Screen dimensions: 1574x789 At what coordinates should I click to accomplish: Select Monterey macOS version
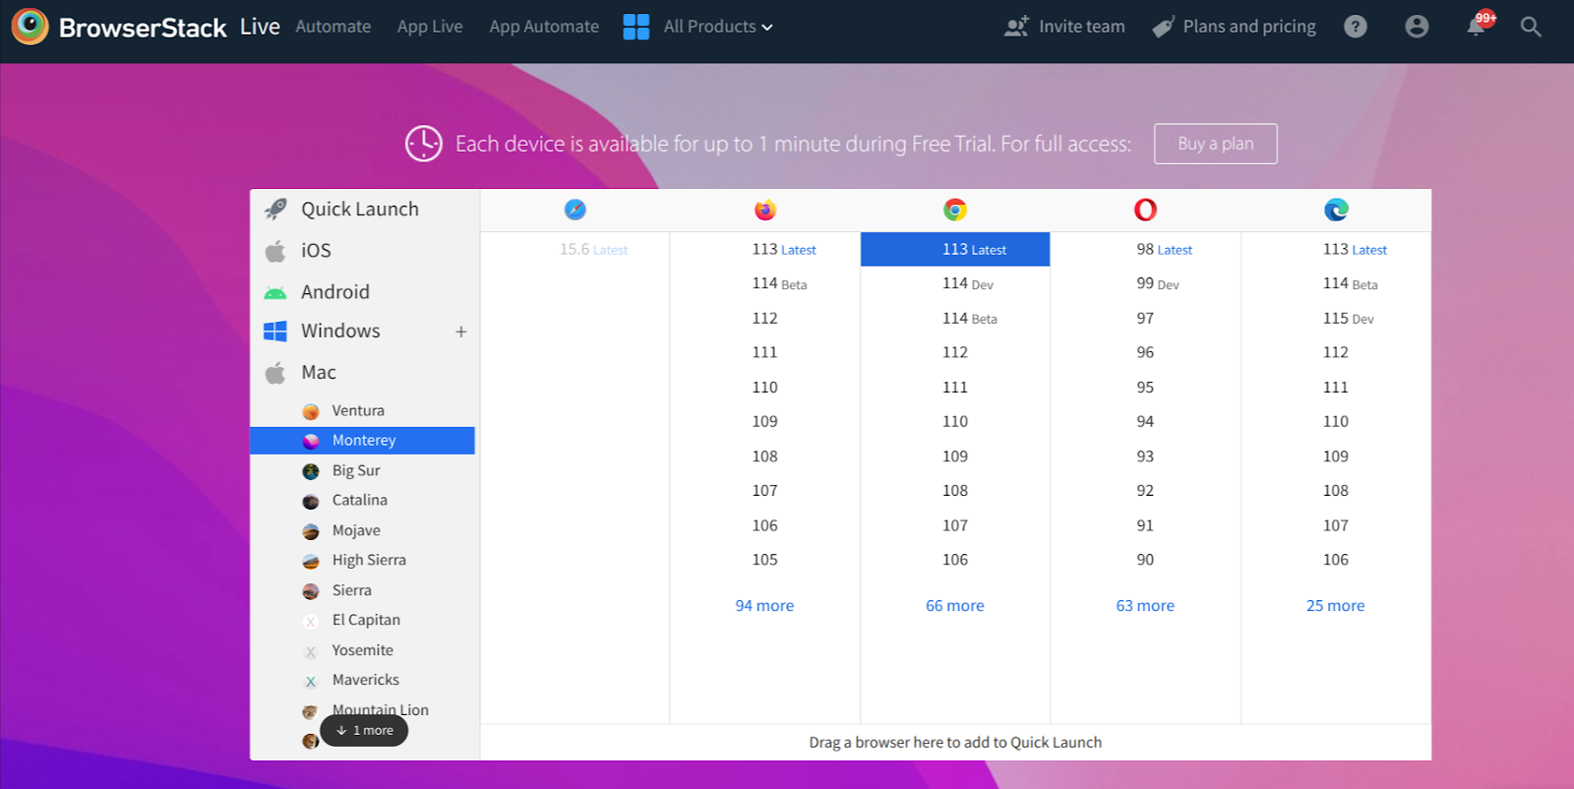click(x=362, y=441)
